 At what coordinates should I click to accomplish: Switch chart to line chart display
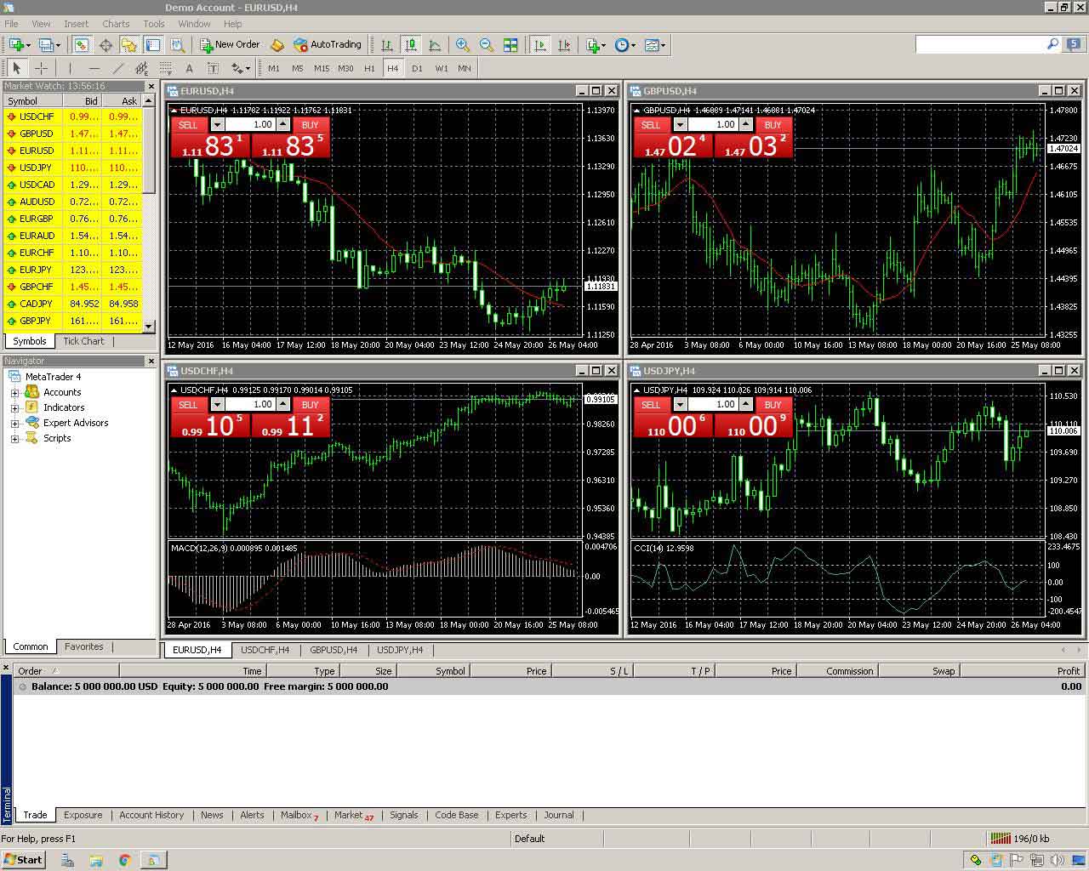pyautogui.click(x=435, y=45)
